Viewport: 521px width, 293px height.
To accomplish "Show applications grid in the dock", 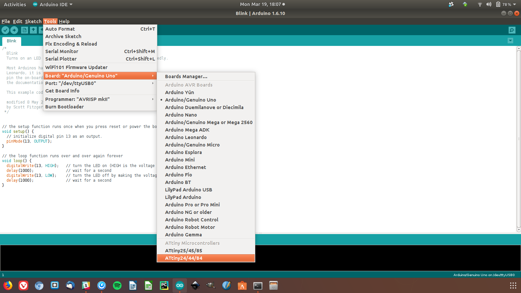I will tap(513, 286).
